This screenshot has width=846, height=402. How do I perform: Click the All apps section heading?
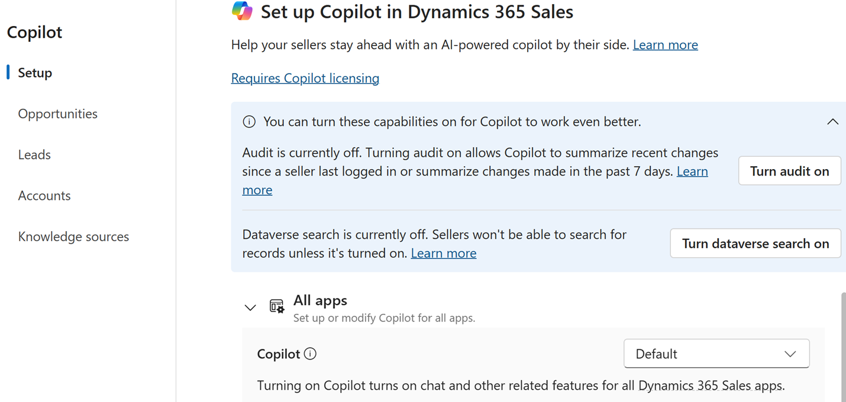[x=320, y=300]
